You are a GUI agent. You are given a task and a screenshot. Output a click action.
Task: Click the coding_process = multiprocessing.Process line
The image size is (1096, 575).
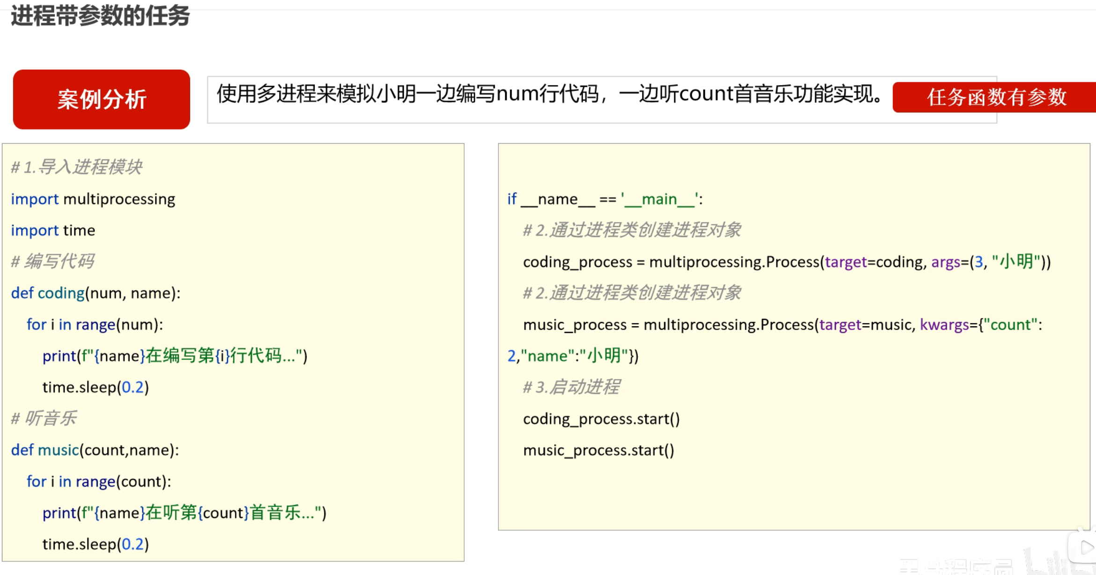coord(786,262)
